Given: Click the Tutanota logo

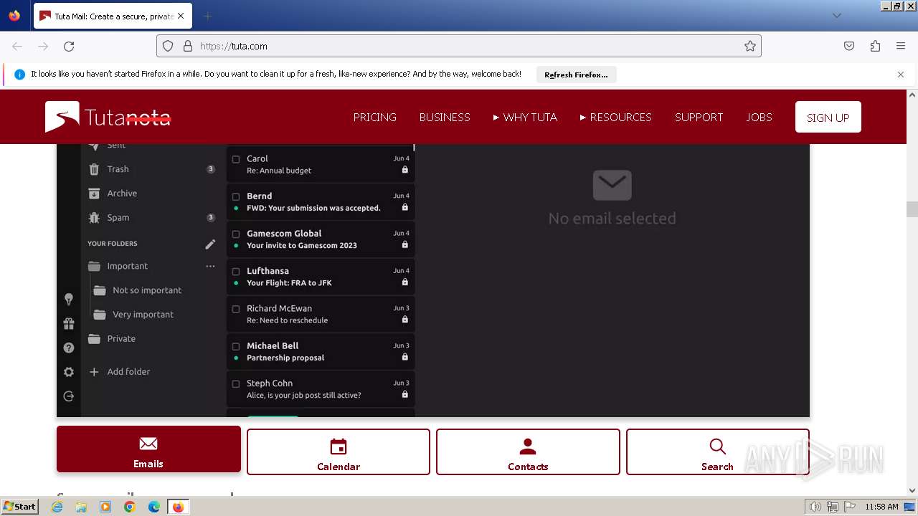Looking at the screenshot, I should [x=108, y=117].
